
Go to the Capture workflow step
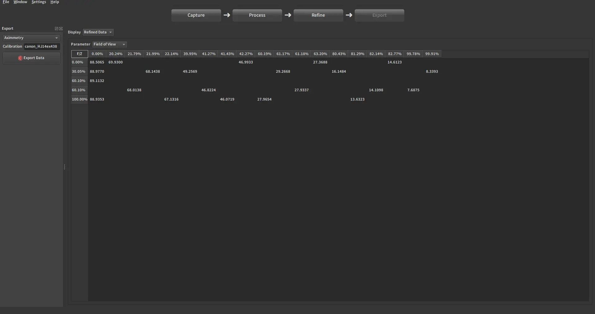[196, 15]
